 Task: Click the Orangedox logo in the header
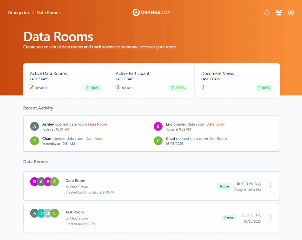[151, 12]
